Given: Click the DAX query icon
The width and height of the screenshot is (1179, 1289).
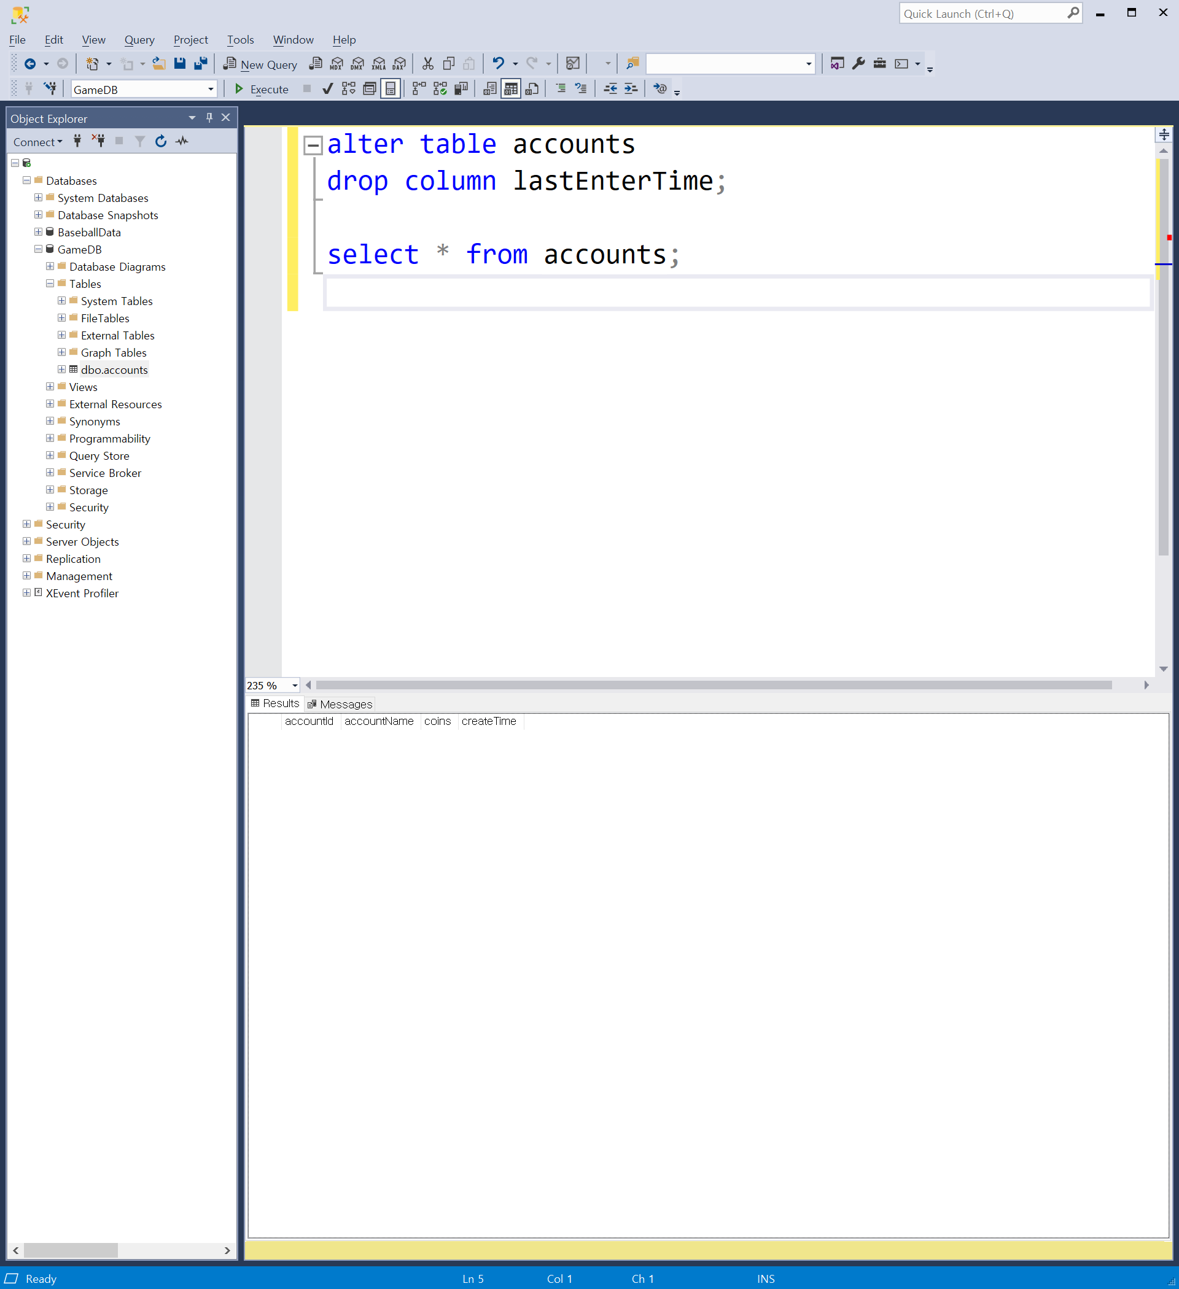Looking at the screenshot, I should [400, 63].
